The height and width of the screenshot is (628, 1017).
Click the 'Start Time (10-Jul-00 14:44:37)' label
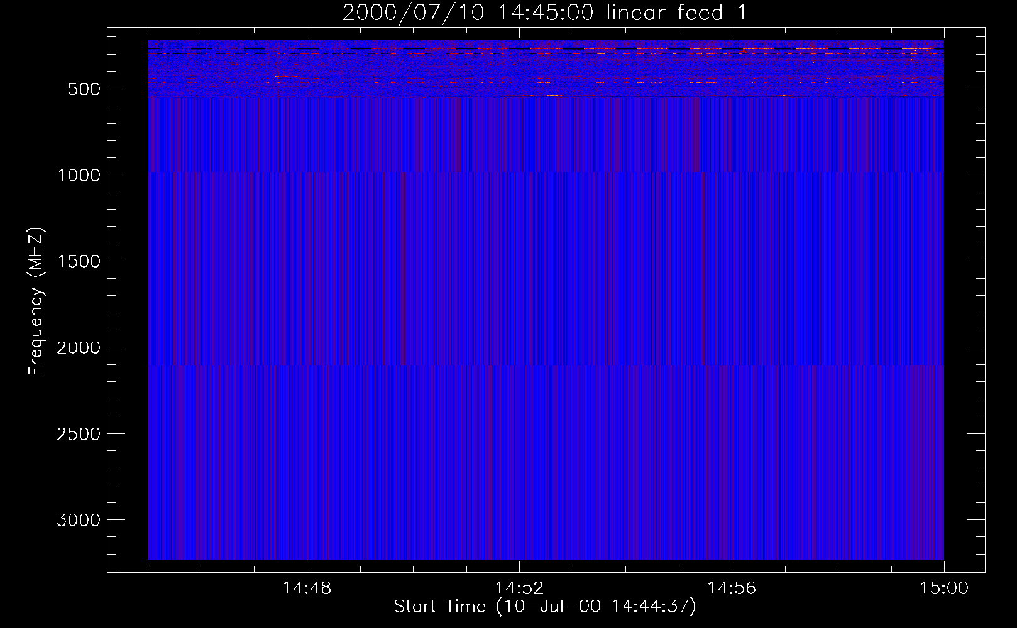545,607
